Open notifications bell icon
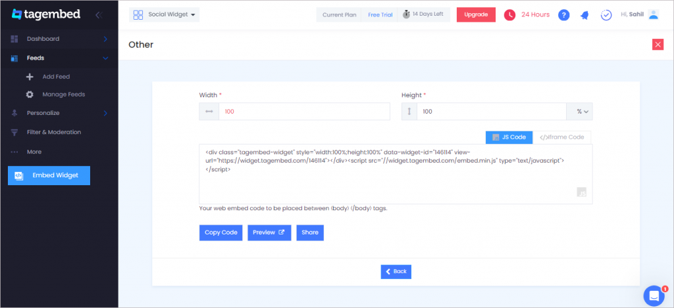This screenshot has width=674, height=308. [584, 15]
